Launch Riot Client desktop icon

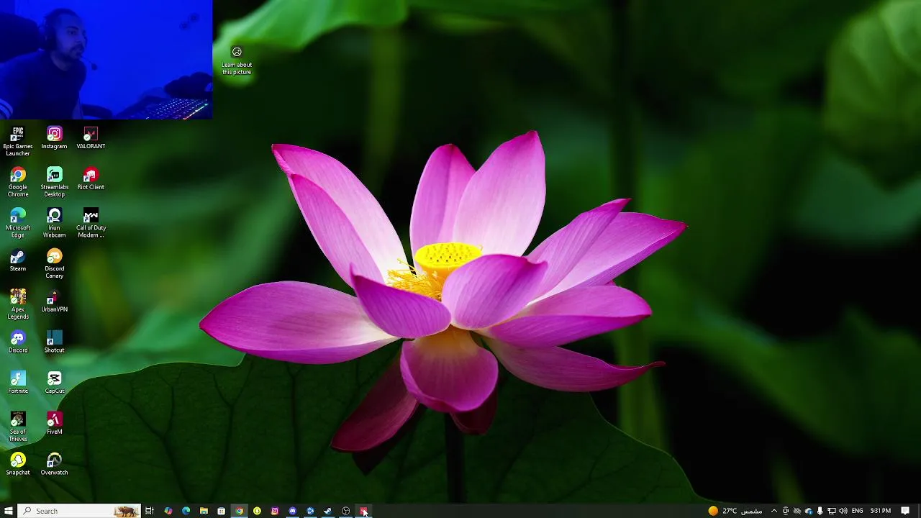[x=91, y=179]
